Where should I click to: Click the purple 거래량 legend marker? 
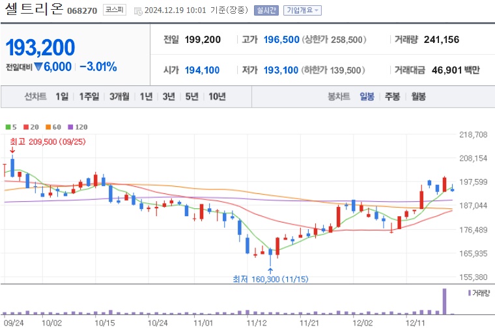coord(470,293)
